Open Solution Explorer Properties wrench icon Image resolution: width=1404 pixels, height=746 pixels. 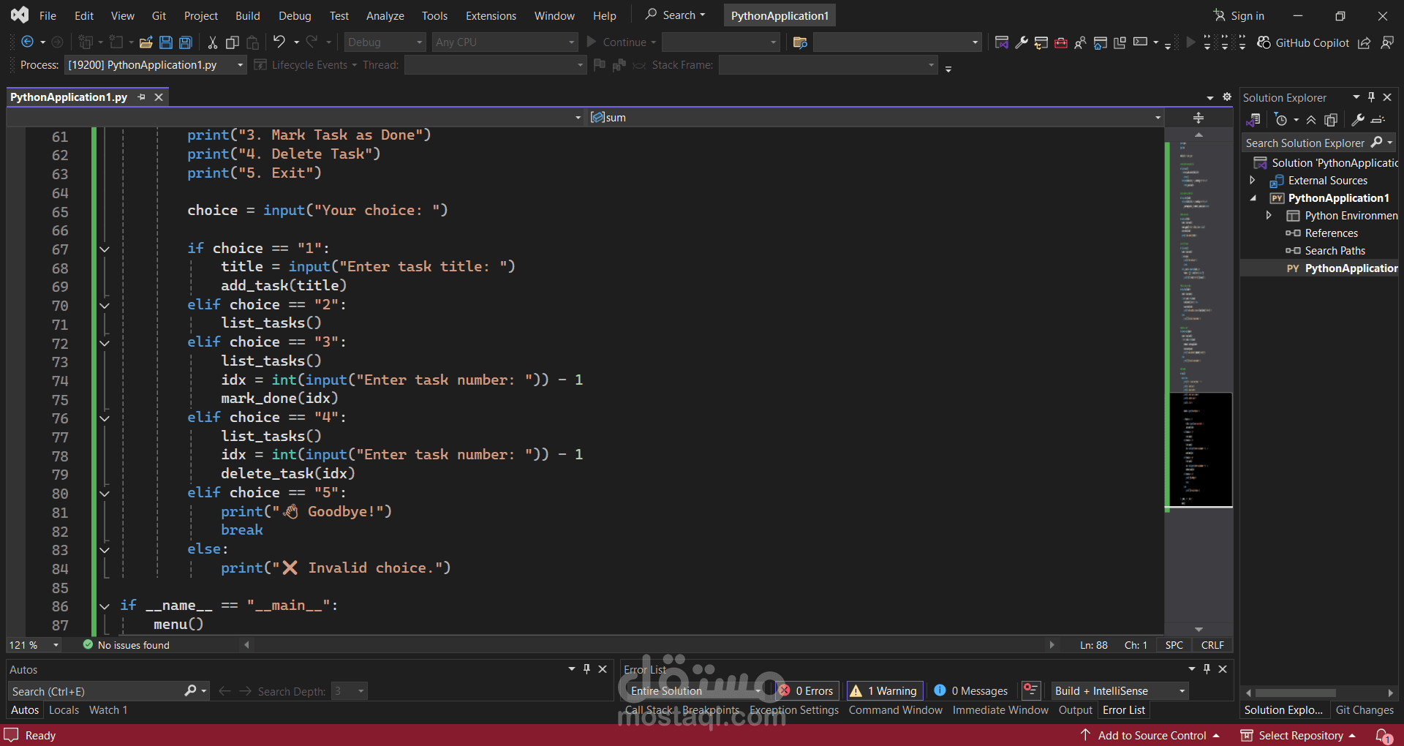(x=1358, y=120)
